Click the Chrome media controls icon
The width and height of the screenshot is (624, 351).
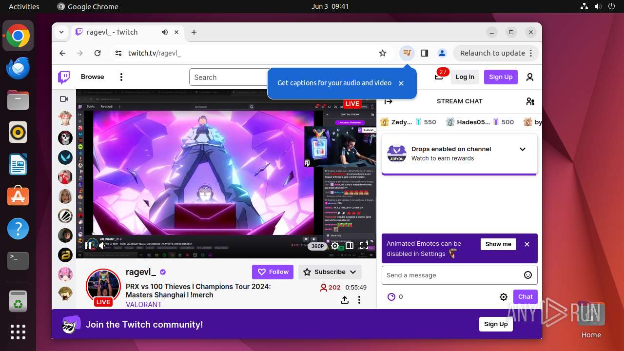tap(407, 53)
